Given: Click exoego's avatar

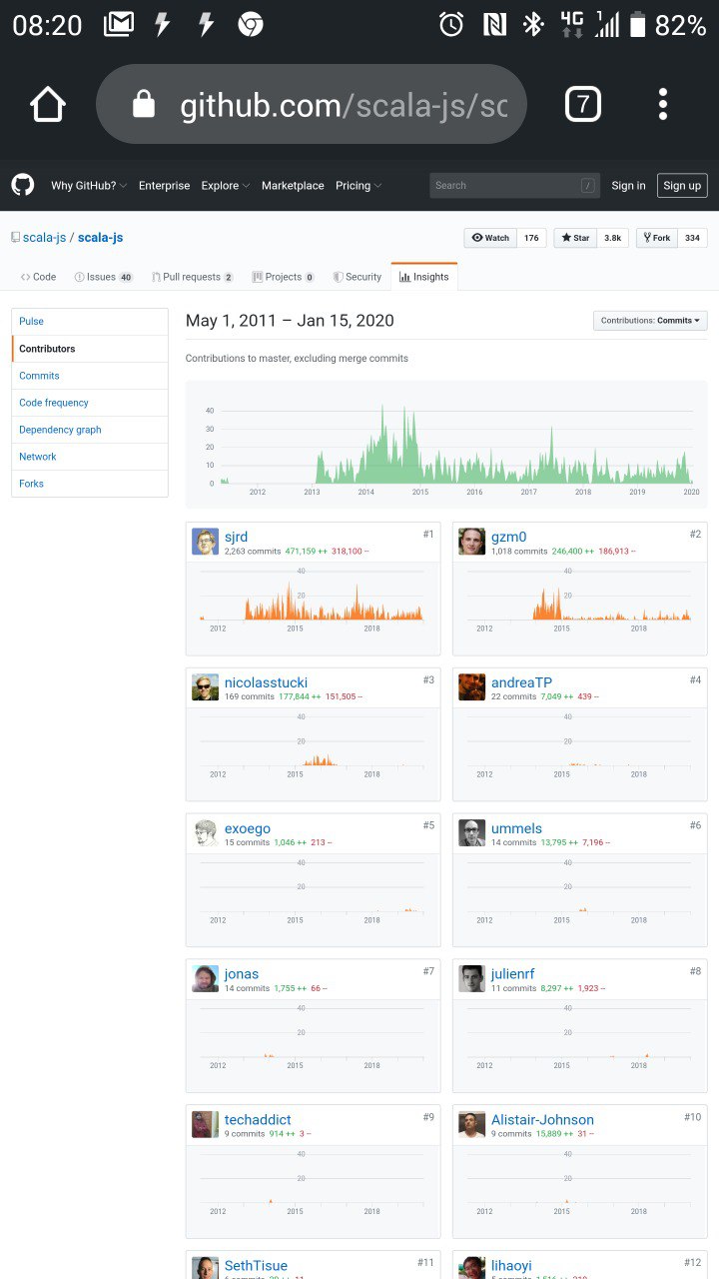Looking at the screenshot, I should (205, 832).
